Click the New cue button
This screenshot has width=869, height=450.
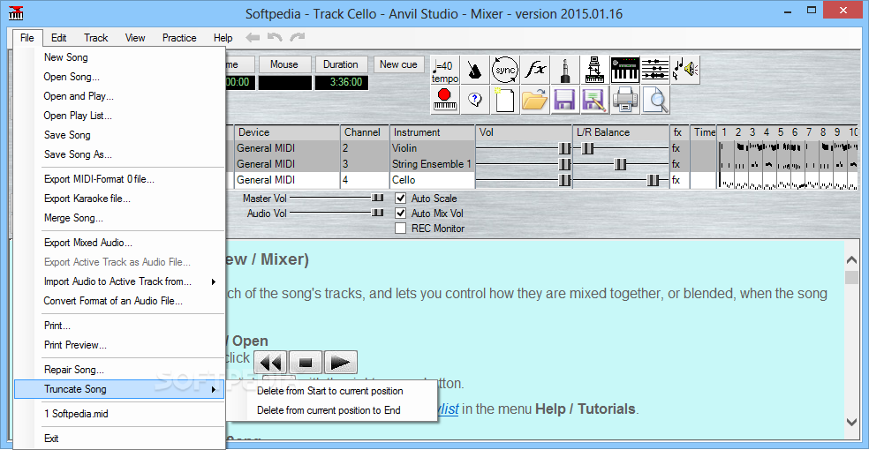point(398,64)
